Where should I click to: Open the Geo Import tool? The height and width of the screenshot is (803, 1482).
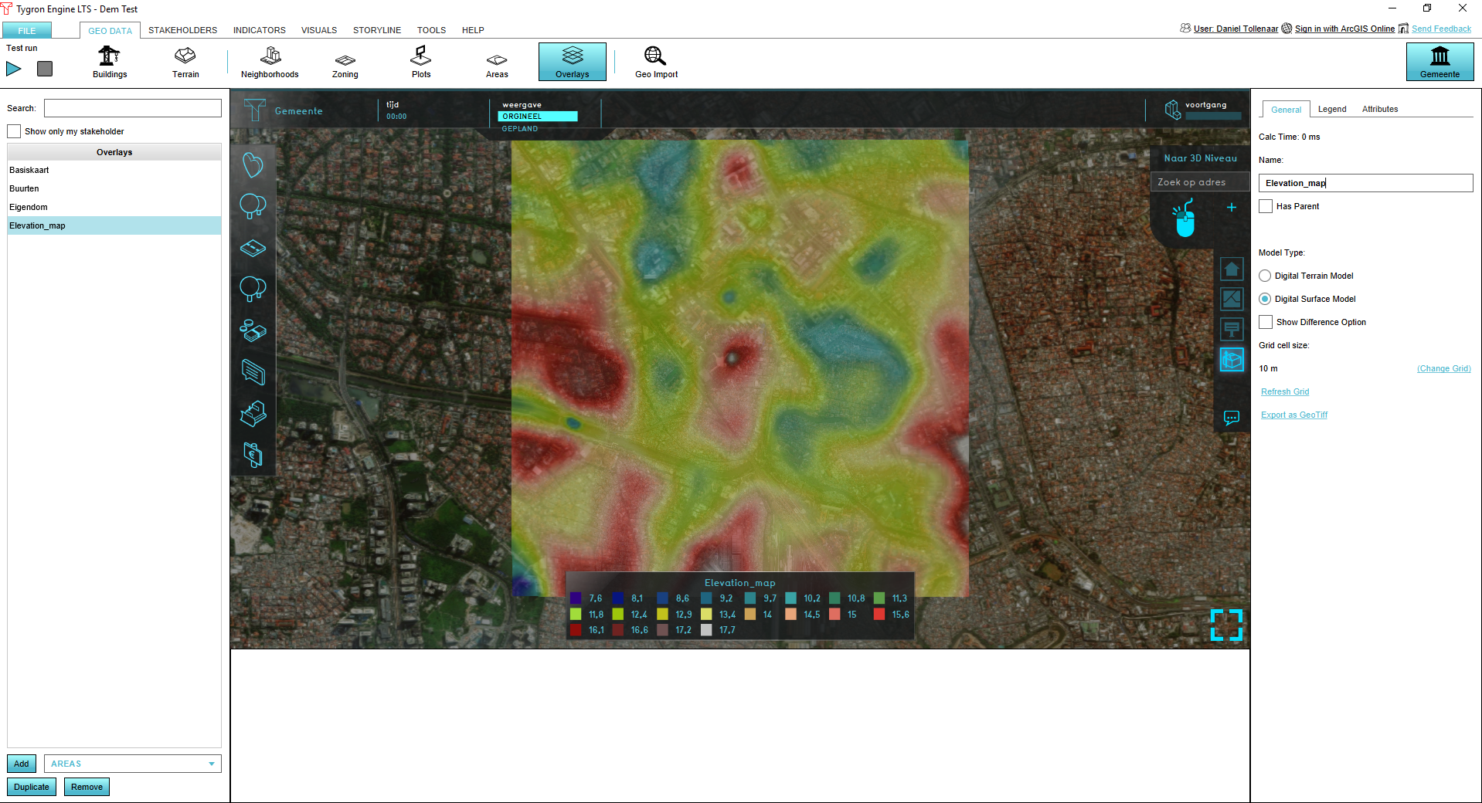click(656, 62)
